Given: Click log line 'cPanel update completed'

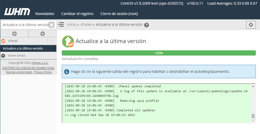Looking at the screenshot, I should coord(113,86).
